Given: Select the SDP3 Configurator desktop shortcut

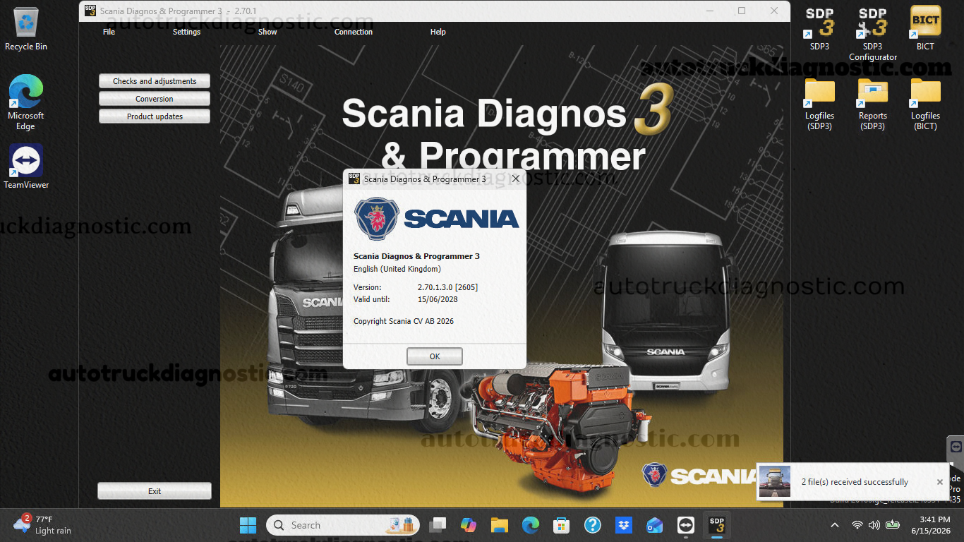Looking at the screenshot, I should 873,34.
